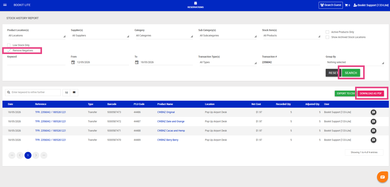The image size is (390, 187).
Task: Tick Show Archived Stock Locations
Action: (x=327, y=37)
